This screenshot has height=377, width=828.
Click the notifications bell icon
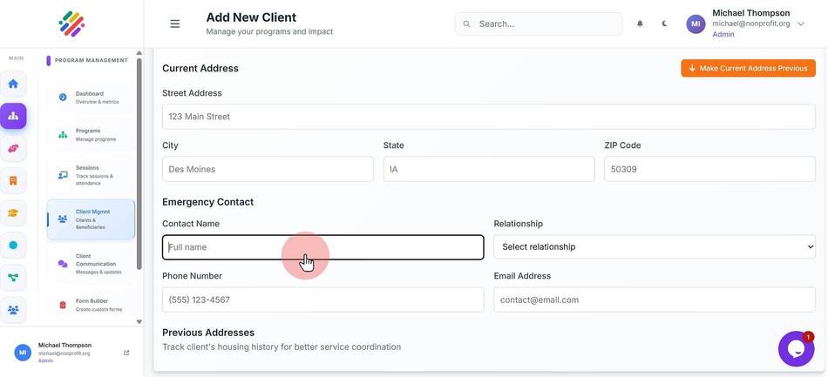[640, 24]
